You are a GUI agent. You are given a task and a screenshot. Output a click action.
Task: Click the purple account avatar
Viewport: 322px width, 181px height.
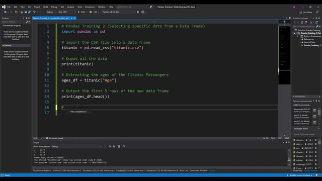294,7
